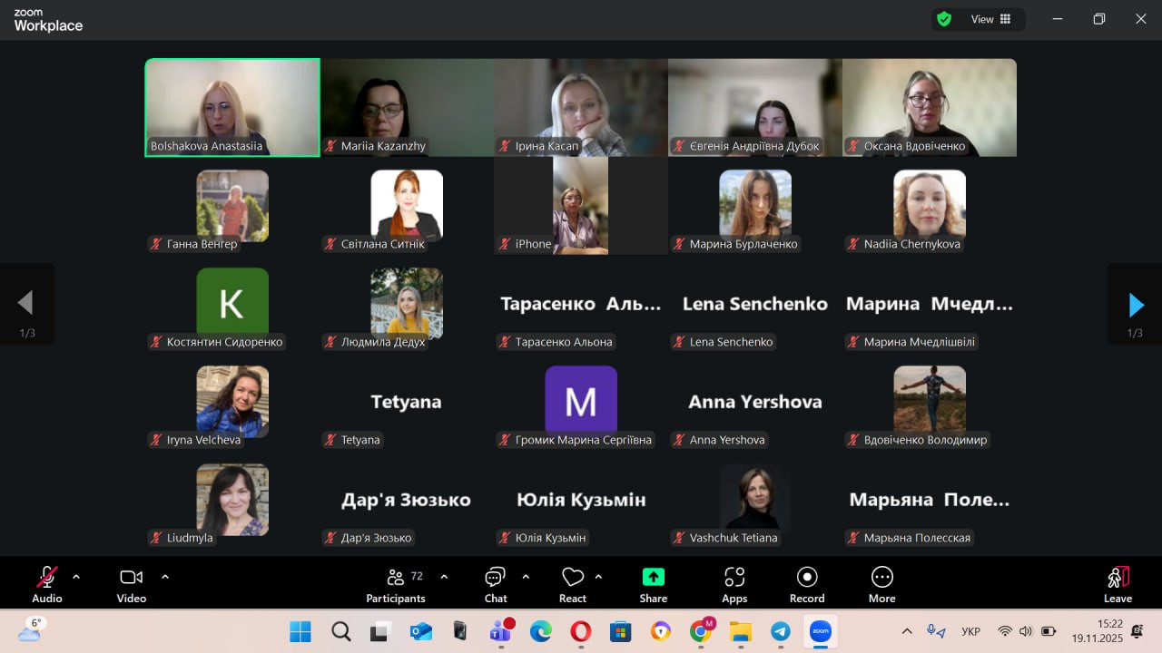The height and width of the screenshot is (653, 1162).
Task: Expand the React options arrow
Action: click(598, 576)
